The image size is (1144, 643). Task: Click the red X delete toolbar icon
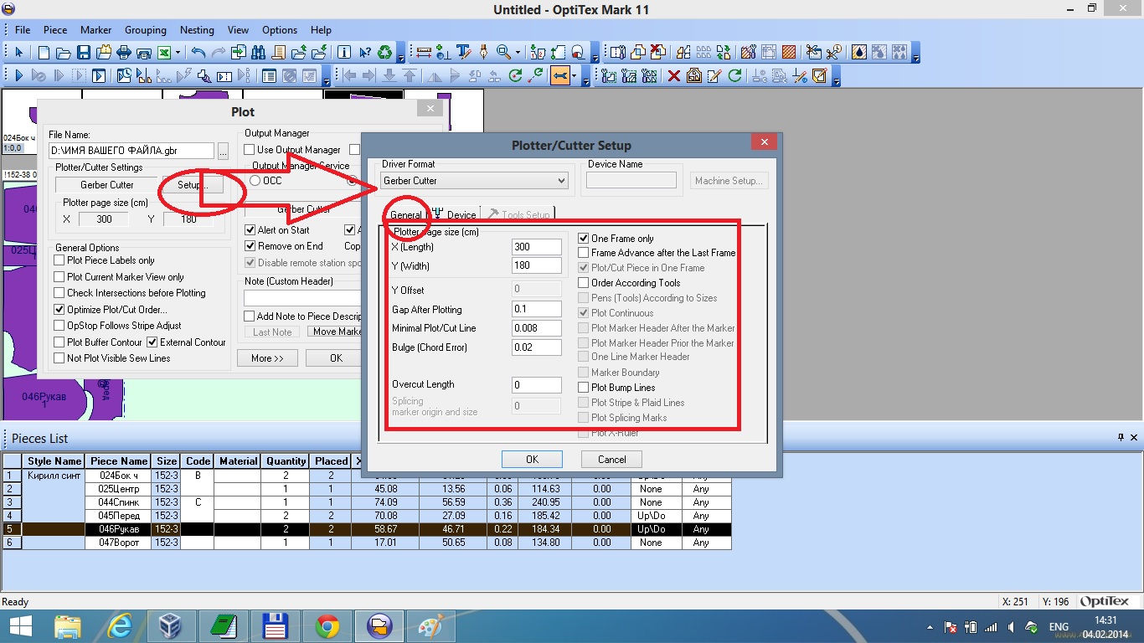[x=673, y=76]
